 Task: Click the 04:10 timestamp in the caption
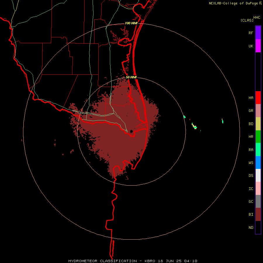[x=191, y=261]
